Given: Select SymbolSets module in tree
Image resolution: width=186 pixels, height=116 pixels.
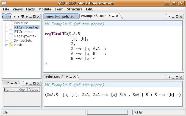Looking at the screenshot, I should 23,41.
